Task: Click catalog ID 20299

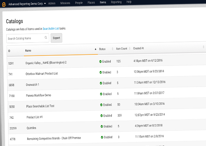Action: (x=13, y=128)
